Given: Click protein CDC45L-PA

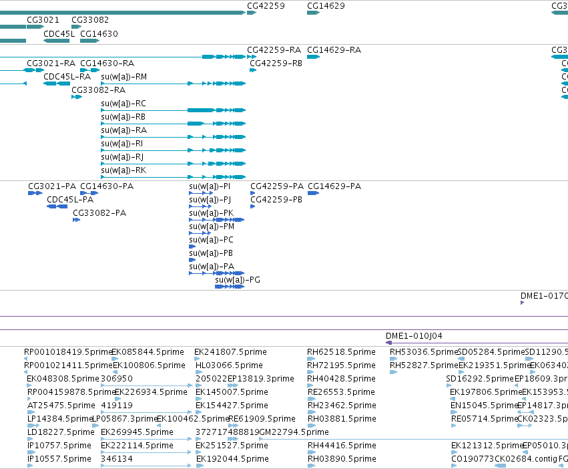Looking at the screenshot, I should pyautogui.click(x=70, y=200).
